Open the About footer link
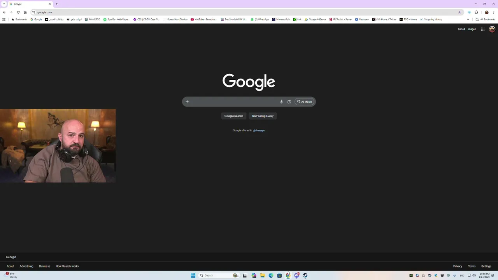Screen dimensions: 498x280 (10, 266)
